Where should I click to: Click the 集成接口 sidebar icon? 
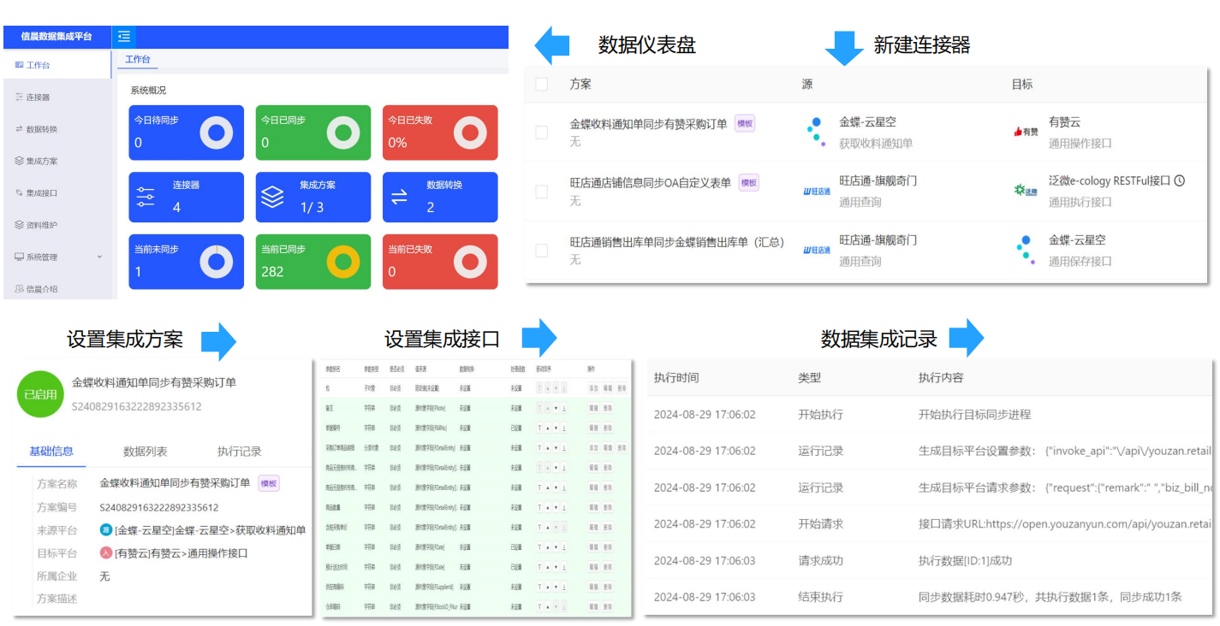click(19, 192)
